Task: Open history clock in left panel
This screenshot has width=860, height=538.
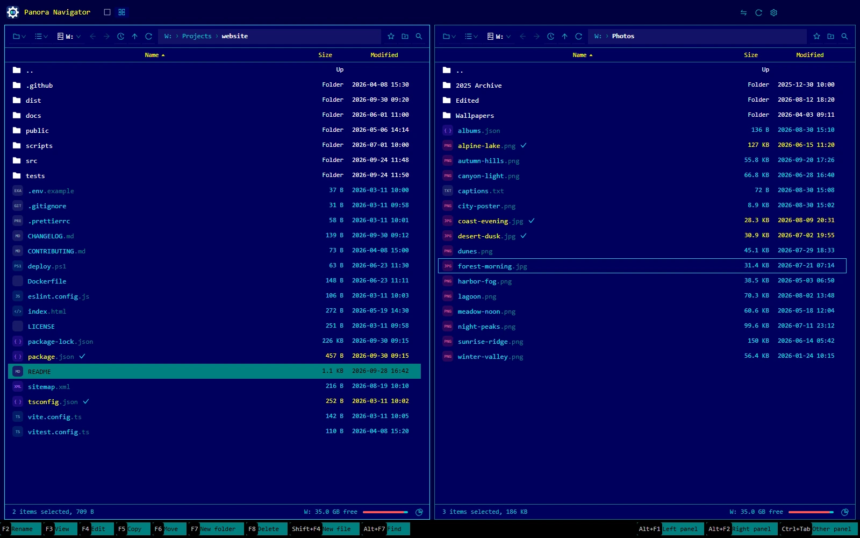Action: point(120,36)
